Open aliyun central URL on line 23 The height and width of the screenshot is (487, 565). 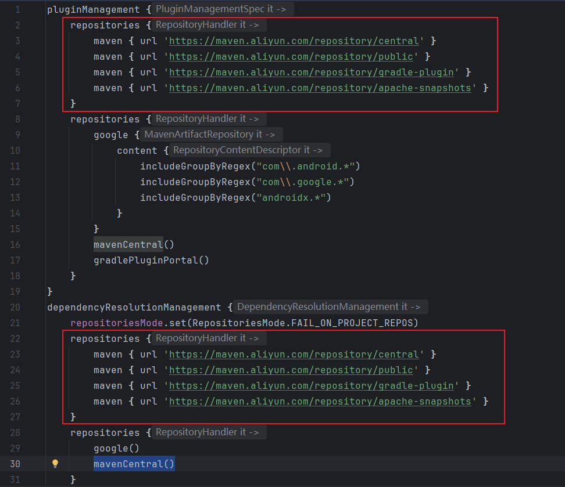[294, 355]
